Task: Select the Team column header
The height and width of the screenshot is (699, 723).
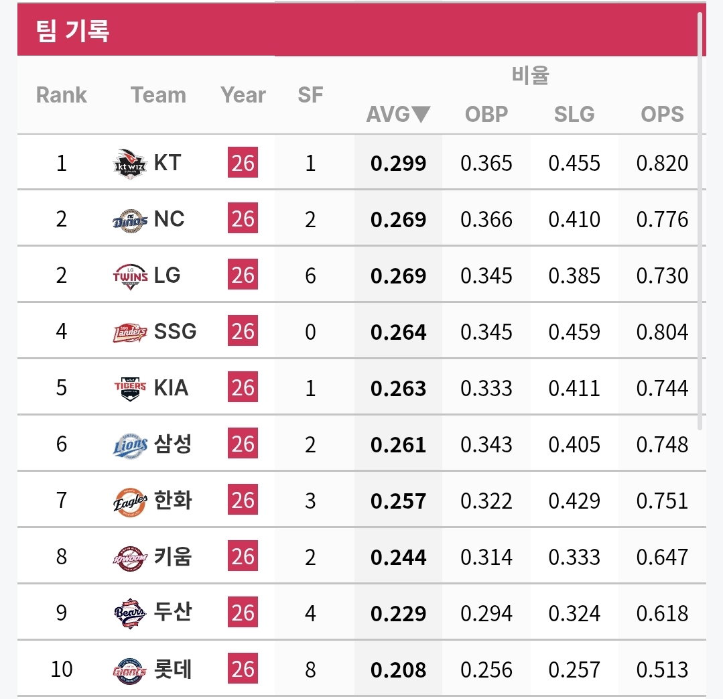Action: click(158, 95)
